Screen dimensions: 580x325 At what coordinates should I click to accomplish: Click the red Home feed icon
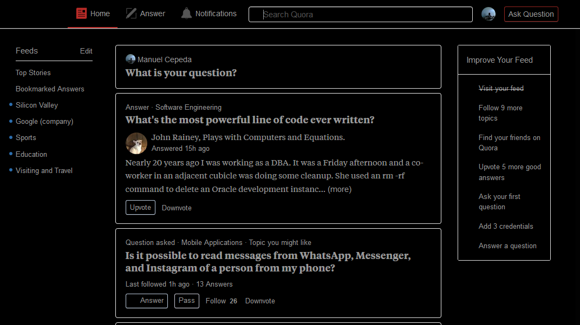81,14
